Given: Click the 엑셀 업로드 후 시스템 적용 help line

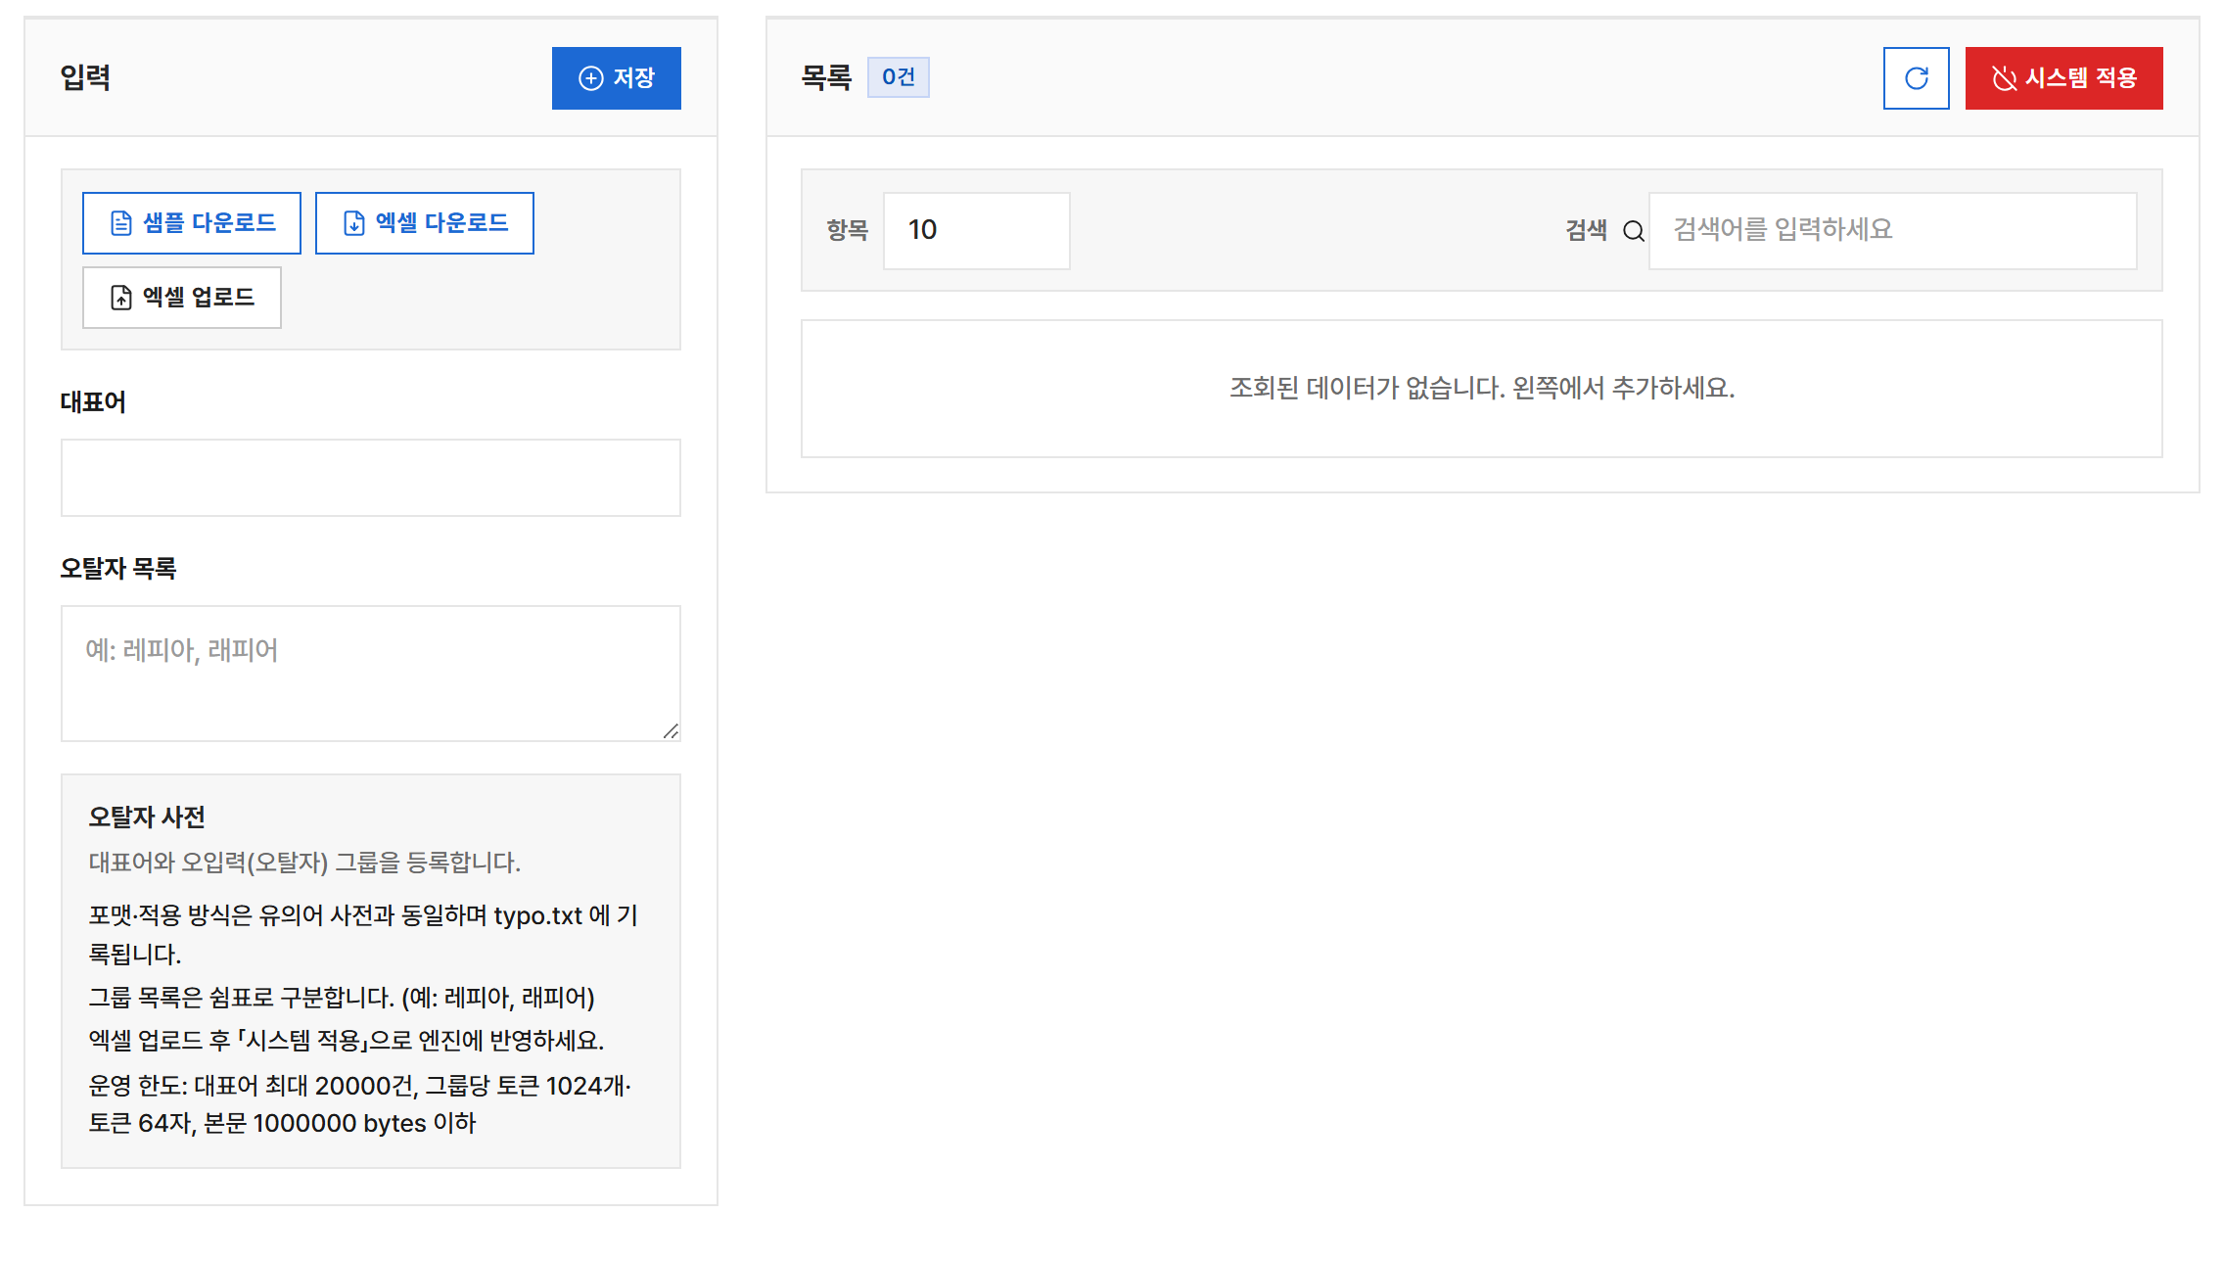Looking at the screenshot, I should pyautogui.click(x=347, y=1040).
